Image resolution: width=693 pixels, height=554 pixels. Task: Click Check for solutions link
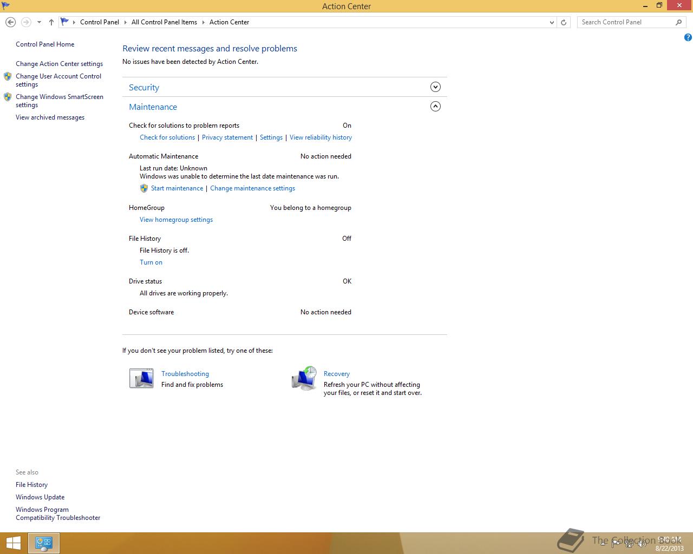point(167,137)
